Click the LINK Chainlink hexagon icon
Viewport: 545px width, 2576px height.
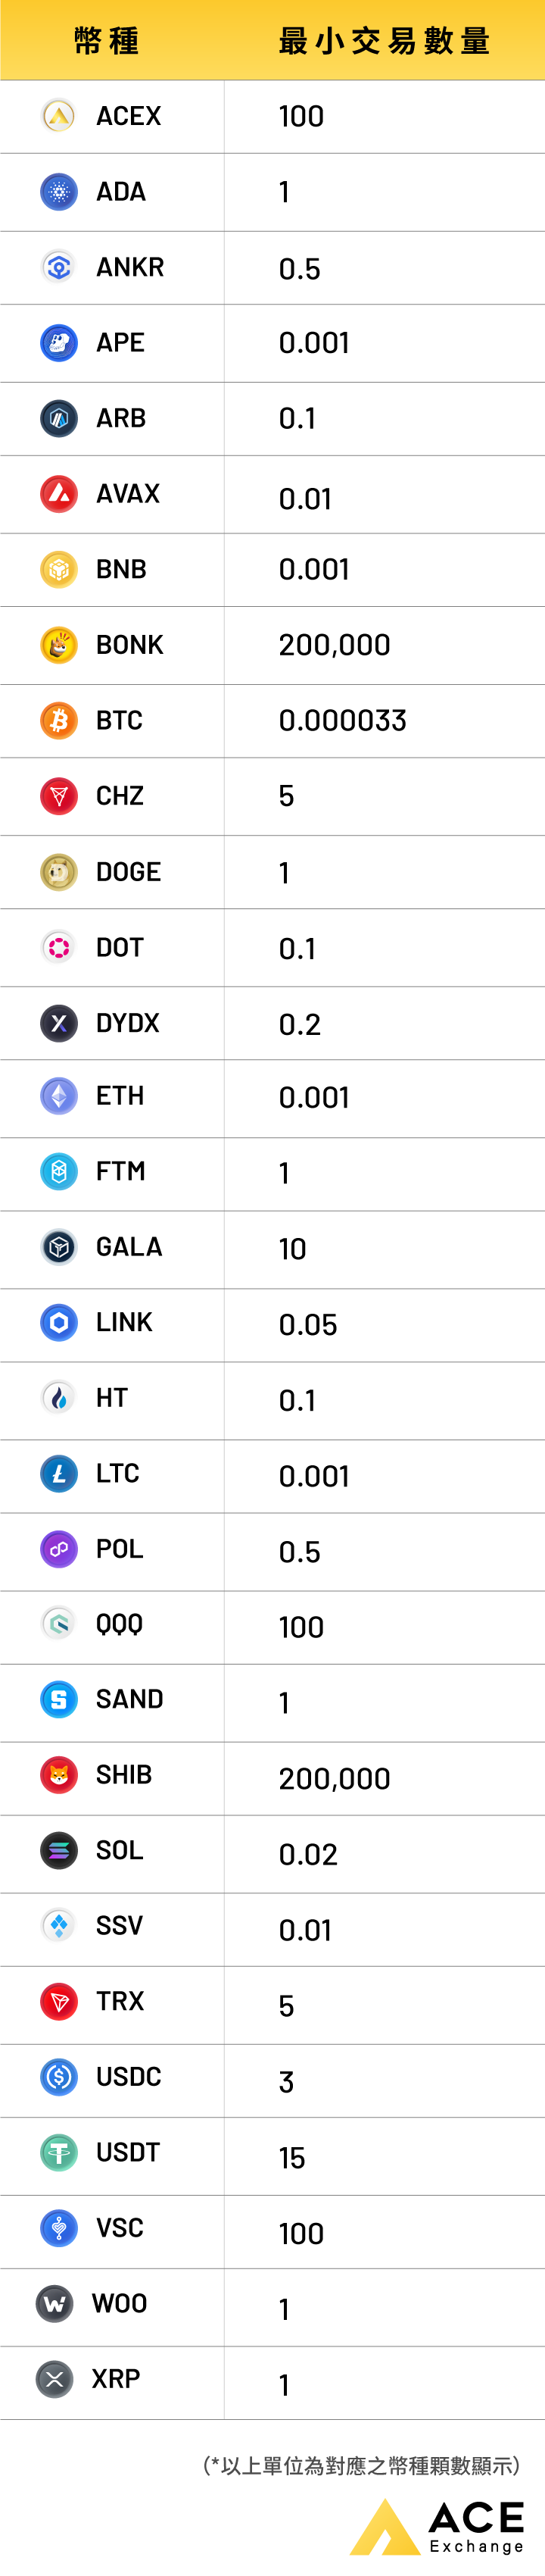click(59, 1322)
